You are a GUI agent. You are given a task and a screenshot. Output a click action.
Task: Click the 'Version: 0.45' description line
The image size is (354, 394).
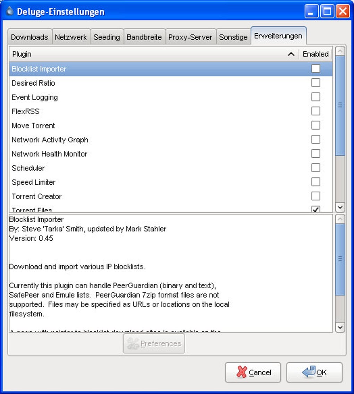coord(31,238)
